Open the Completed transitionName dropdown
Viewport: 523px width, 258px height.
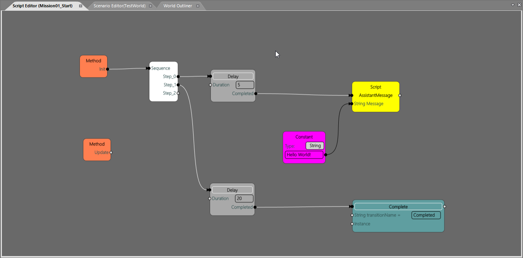(x=426, y=215)
